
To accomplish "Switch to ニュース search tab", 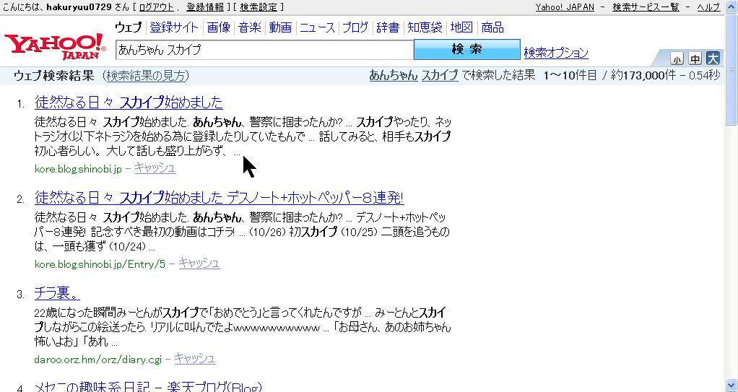I will (x=317, y=27).
